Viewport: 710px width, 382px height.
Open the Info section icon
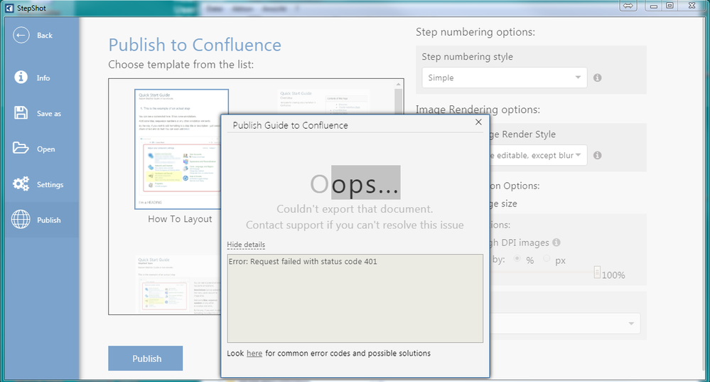[x=21, y=77]
